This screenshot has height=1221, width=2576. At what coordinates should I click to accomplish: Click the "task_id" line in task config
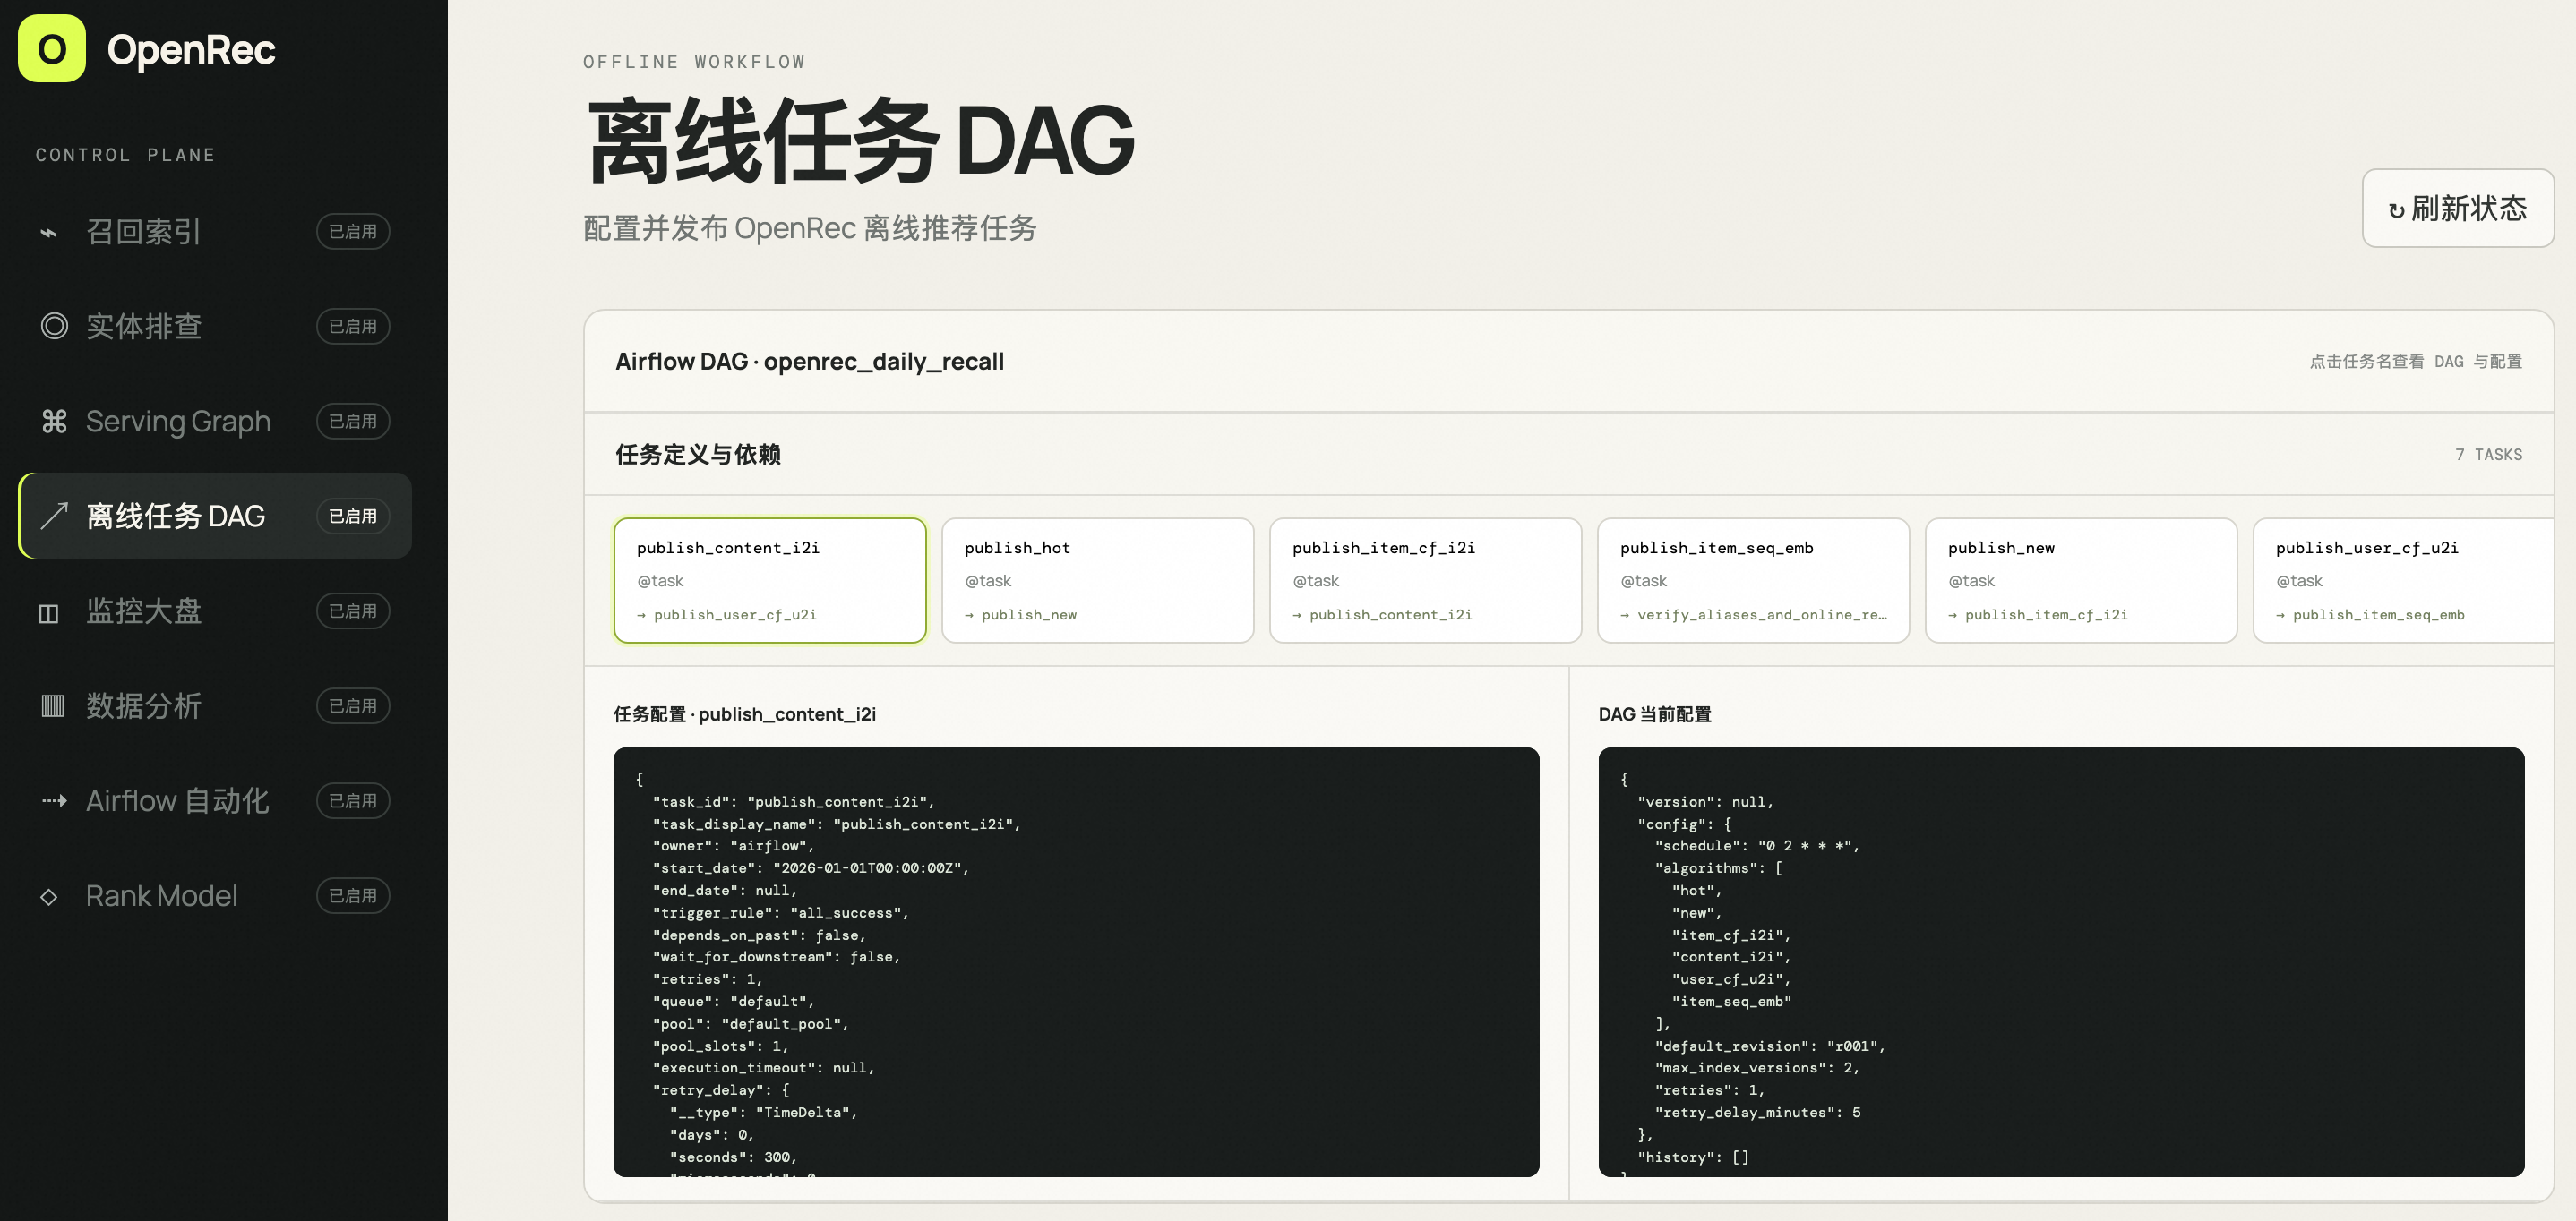[793, 802]
